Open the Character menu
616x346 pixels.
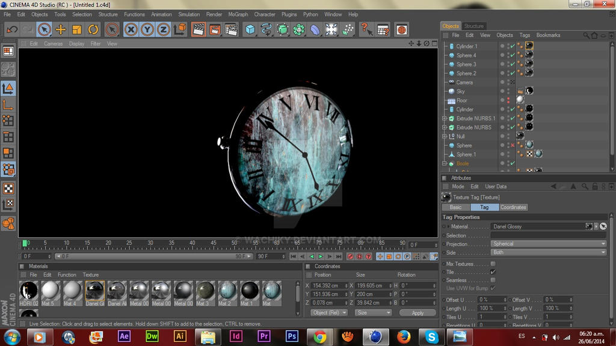(x=265, y=14)
